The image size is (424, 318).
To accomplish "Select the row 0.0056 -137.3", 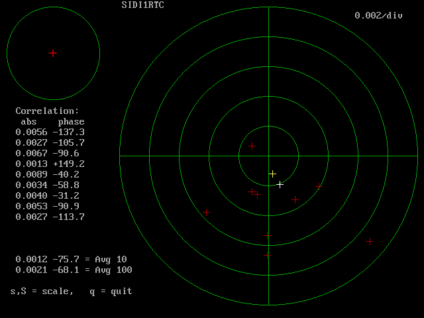I will (50, 132).
